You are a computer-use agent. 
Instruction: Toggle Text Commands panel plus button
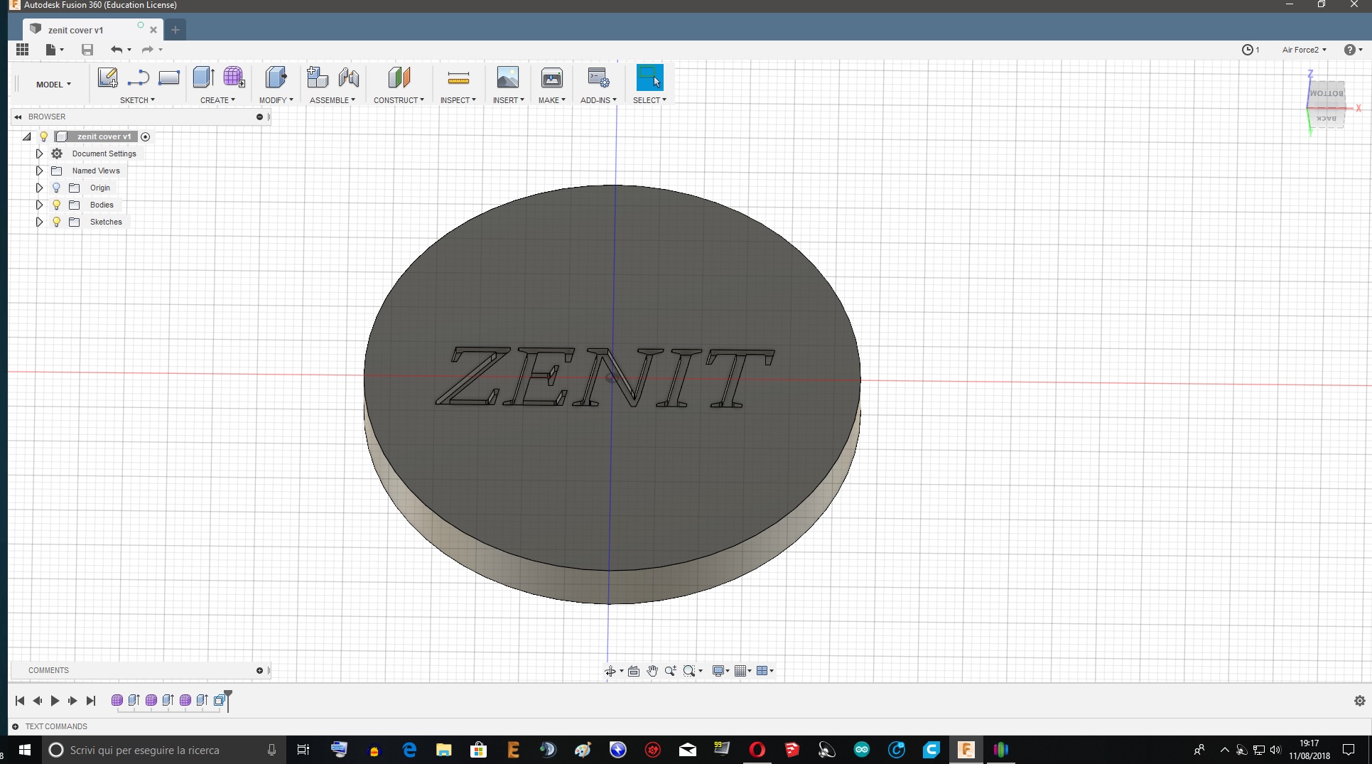point(16,726)
